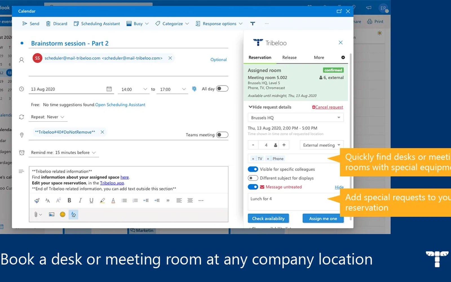The width and height of the screenshot is (451, 282).
Task: Toggle Visible for specific colleagues
Action: pyautogui.click(x=253, y=169)
